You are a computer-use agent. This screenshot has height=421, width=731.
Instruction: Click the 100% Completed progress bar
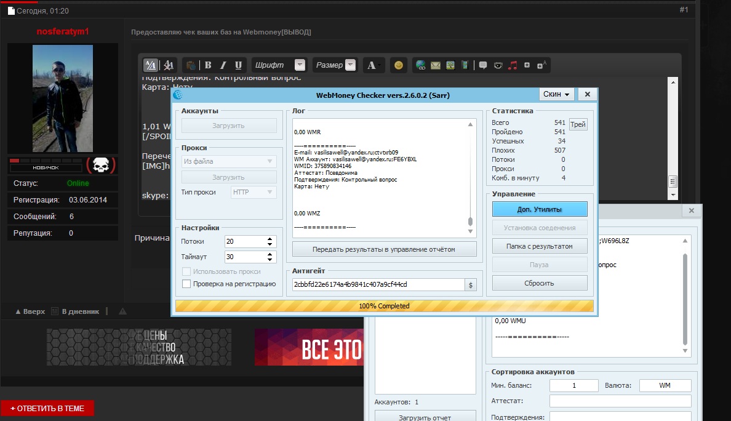point(384,306)
